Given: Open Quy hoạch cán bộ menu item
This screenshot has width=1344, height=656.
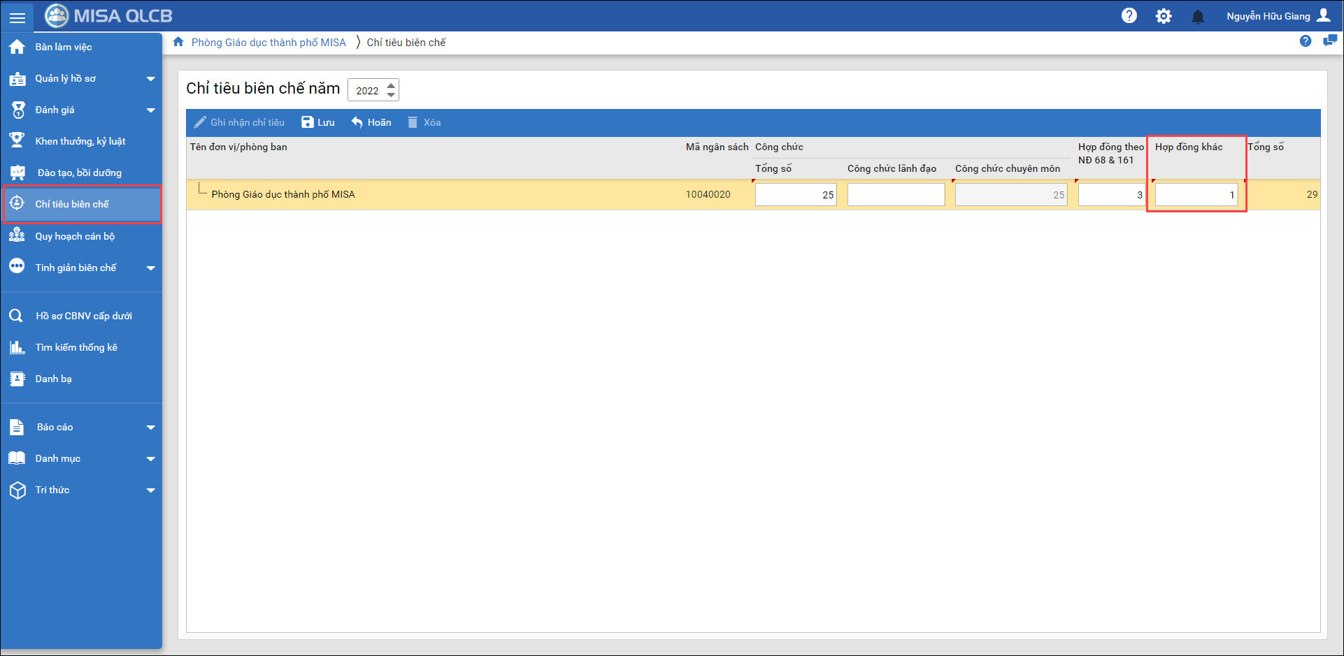Looking at the screenshot, I should pyautogui.click(x=75, y=236).
